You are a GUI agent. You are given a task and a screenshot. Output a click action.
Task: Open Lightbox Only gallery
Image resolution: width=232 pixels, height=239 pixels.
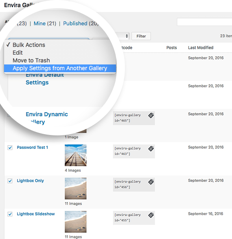[x=30, y=181]
